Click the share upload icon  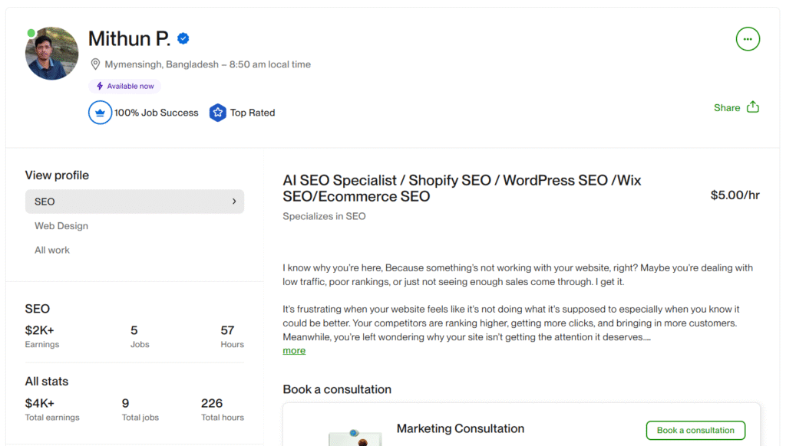[x=753, y=107]
